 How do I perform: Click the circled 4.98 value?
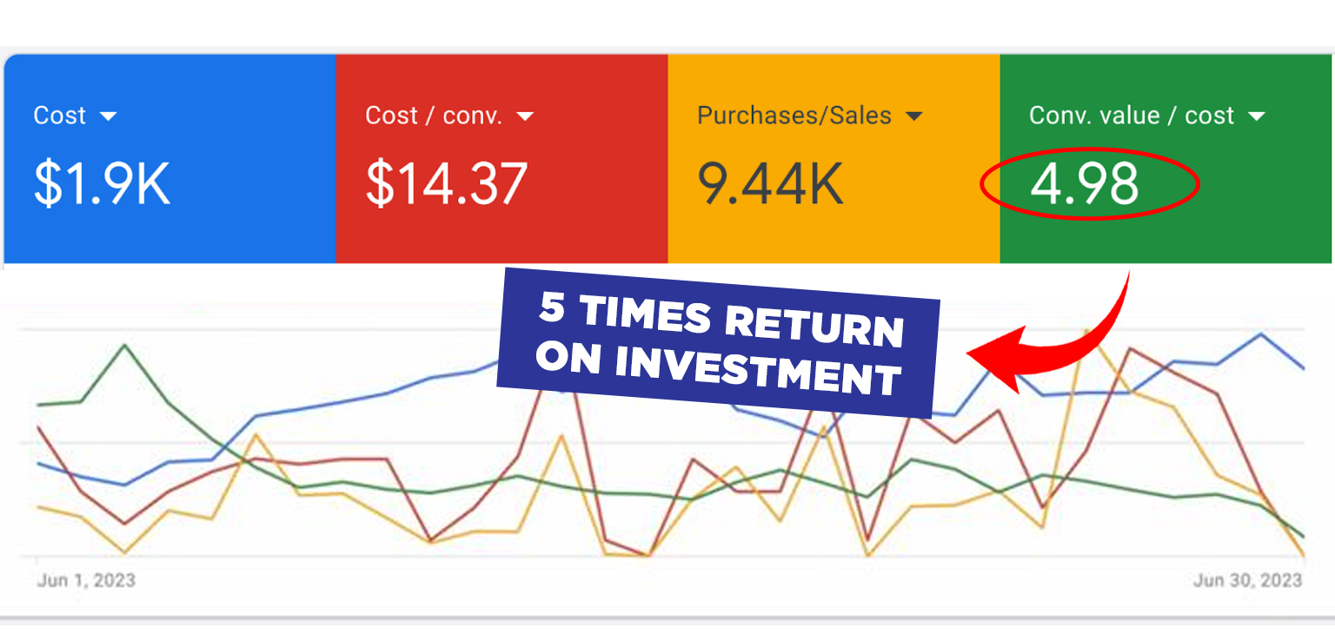1084,183
